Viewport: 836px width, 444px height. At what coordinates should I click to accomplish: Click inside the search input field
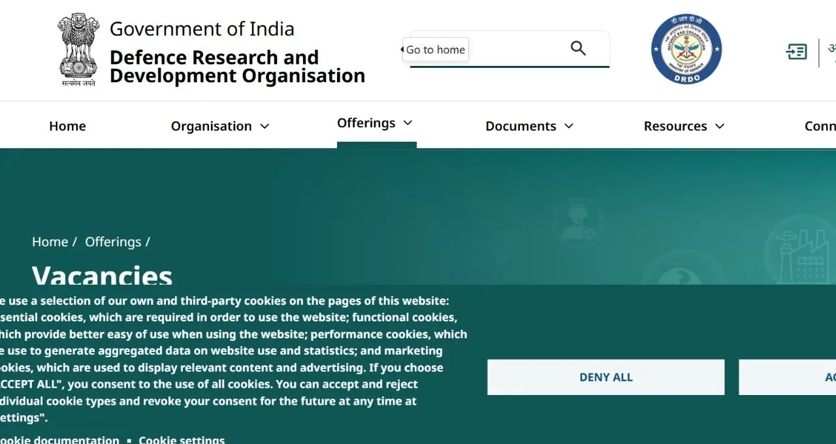516,48
